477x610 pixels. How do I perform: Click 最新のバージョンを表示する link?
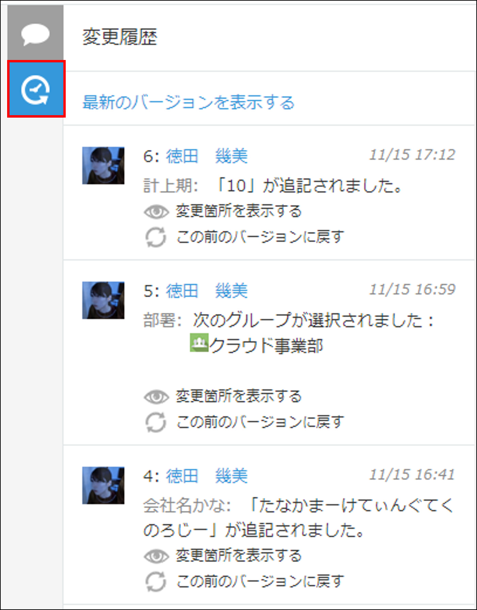pos(188,102)
